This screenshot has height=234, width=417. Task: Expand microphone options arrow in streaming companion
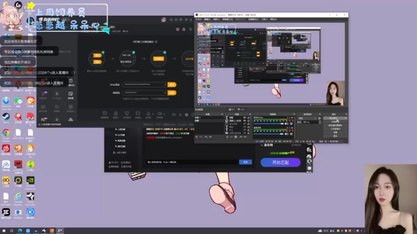pyautogui.click(x=153, y=114)
